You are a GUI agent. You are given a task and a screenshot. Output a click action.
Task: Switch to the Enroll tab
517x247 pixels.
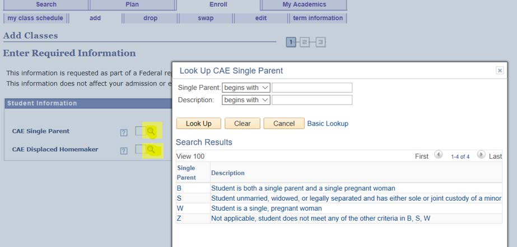coord(218,4)
